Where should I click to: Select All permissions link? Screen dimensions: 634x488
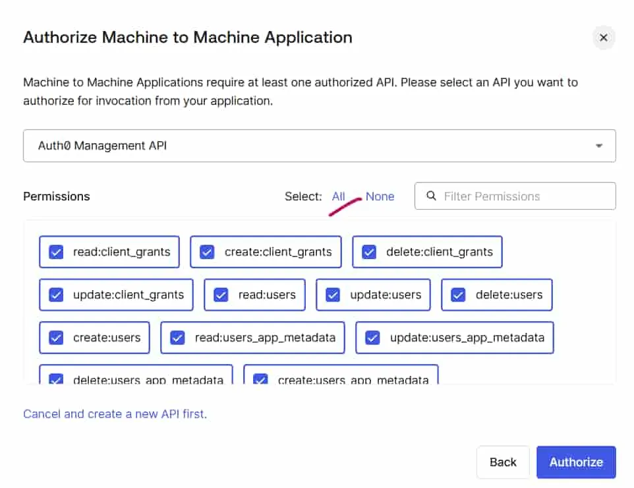click(x=339, y=197)
